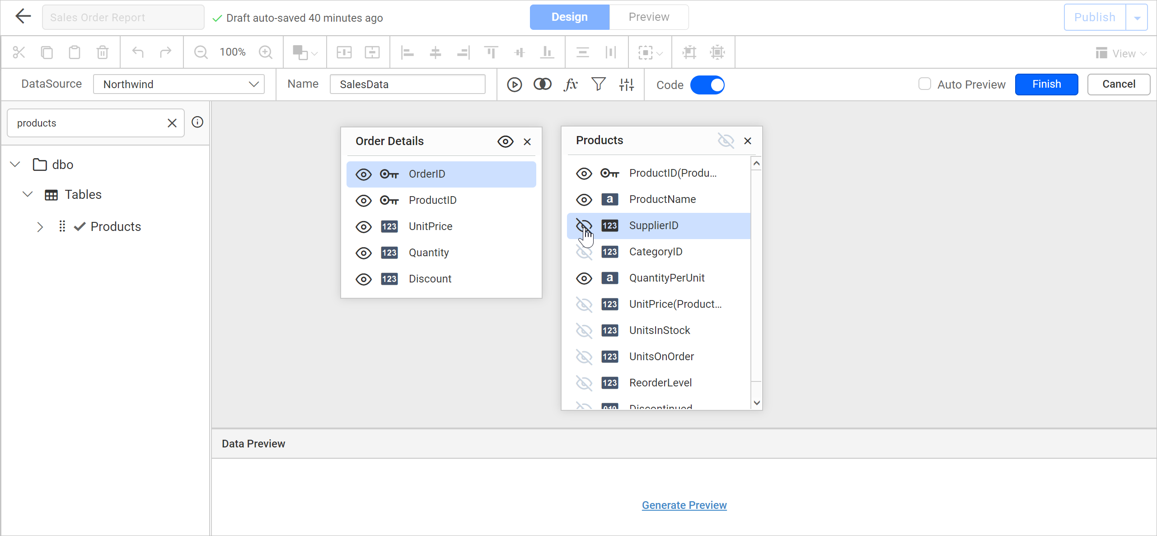The height and width of the screenshot is (536, 1157).
Task: Expand the Products tree item
Action: point(40,226)
